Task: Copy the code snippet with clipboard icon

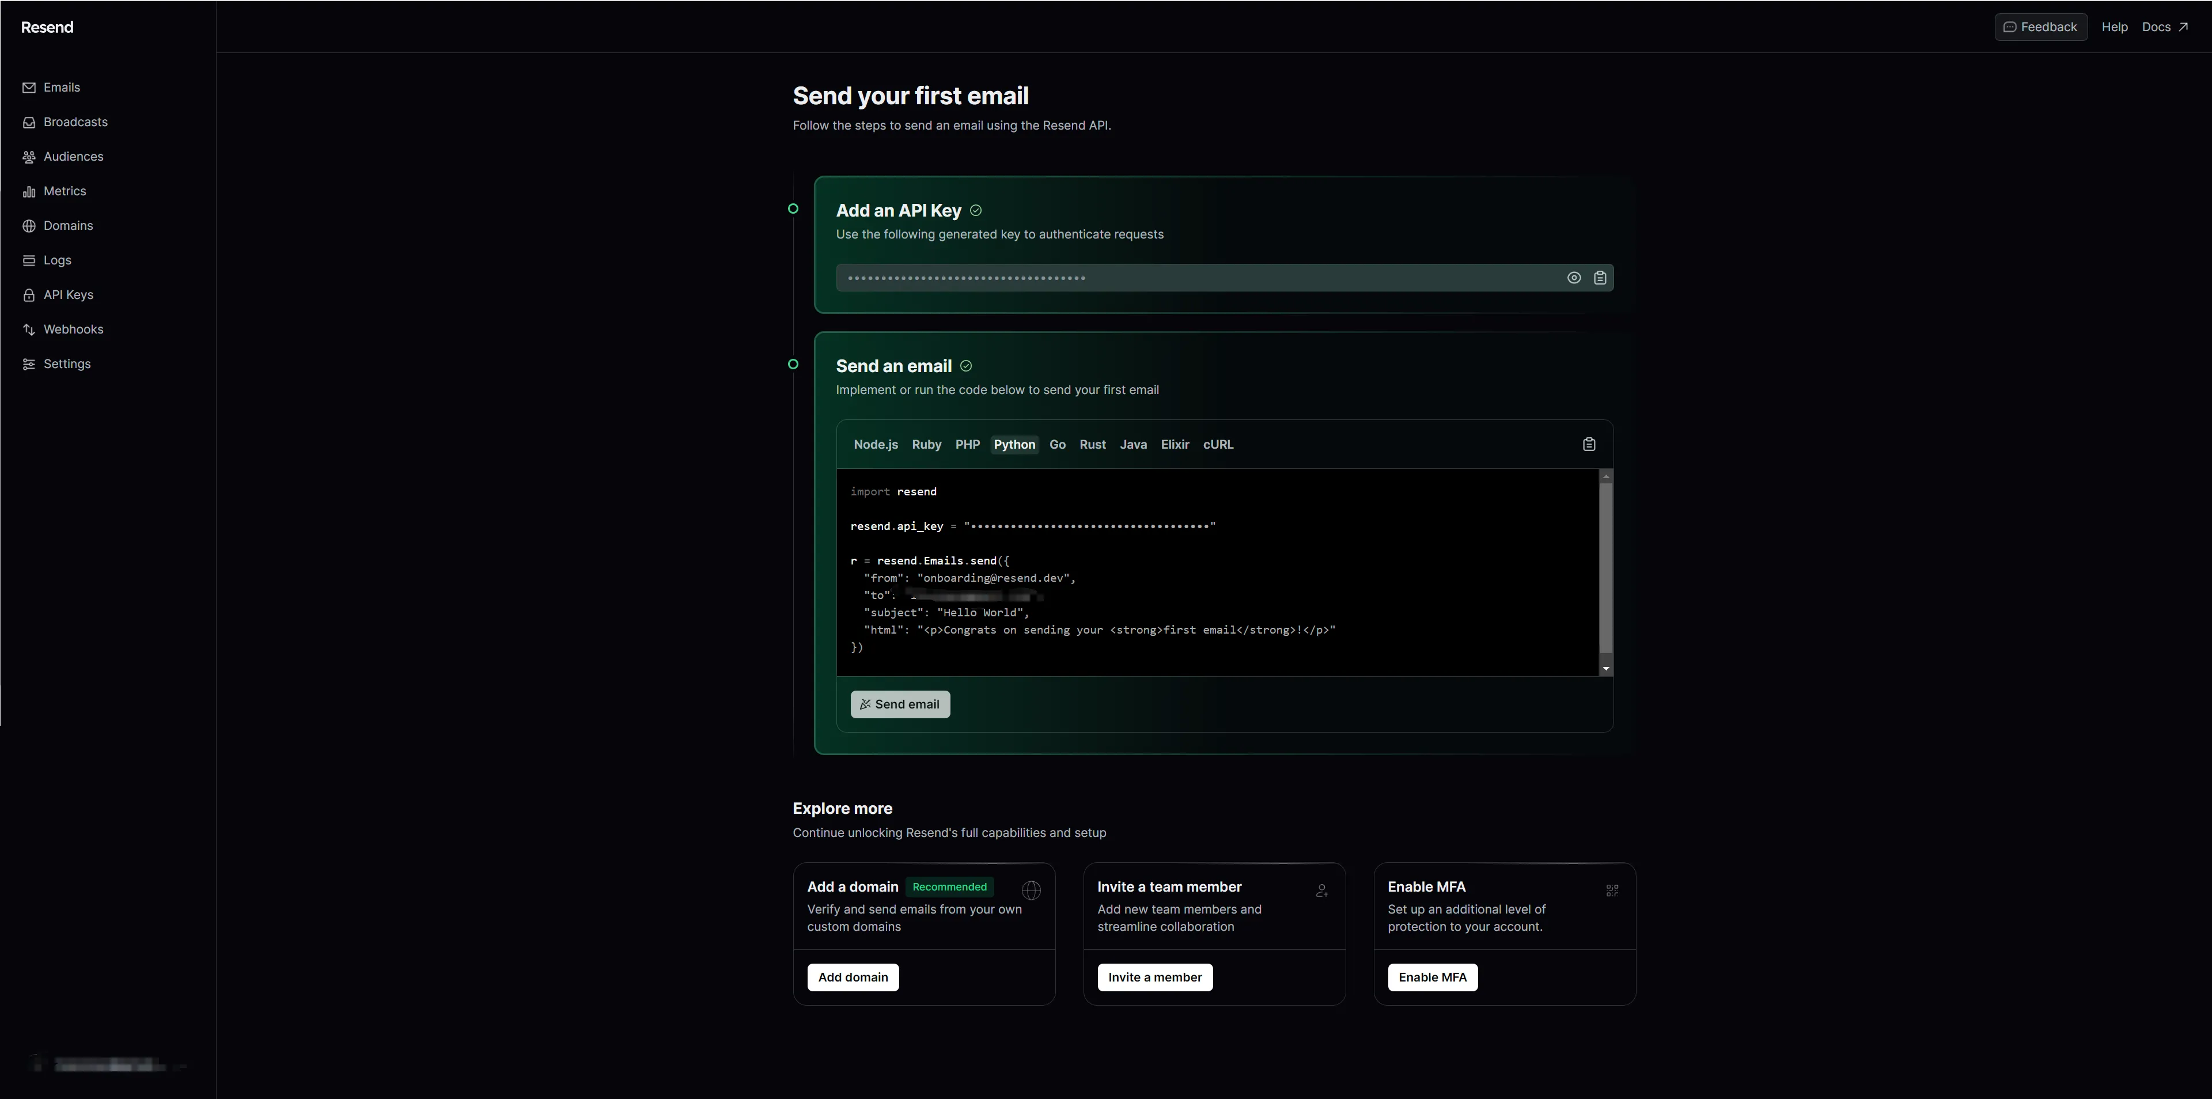Action: click(1589, 444)
